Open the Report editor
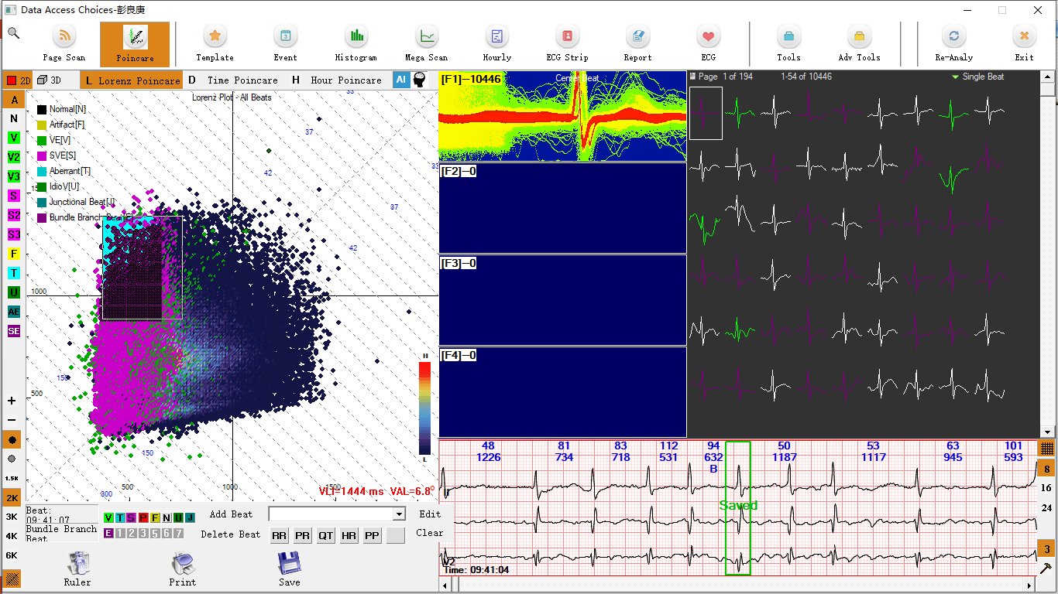Screen dimensions: 1058x594 [x=637, y=43]
